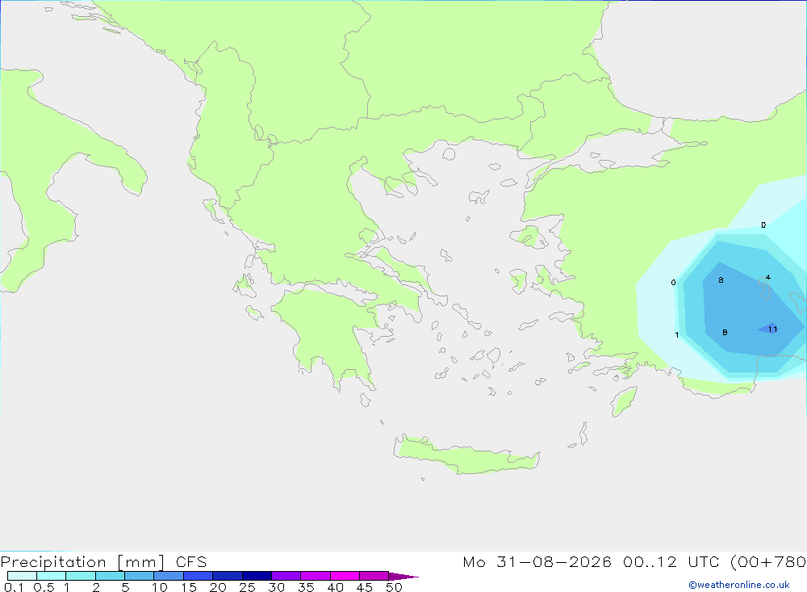
Task: Select the 2–5 mm legend color box
Action: [110, 576]
